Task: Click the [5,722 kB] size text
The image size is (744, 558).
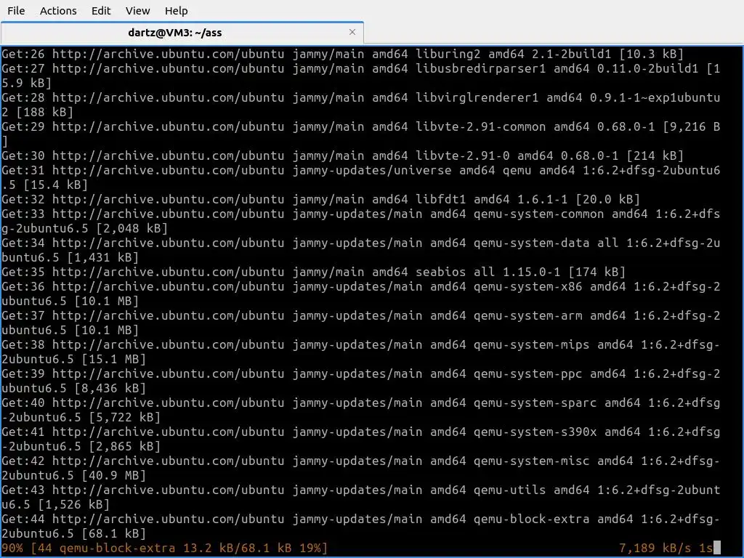Action: coord(124,417)
